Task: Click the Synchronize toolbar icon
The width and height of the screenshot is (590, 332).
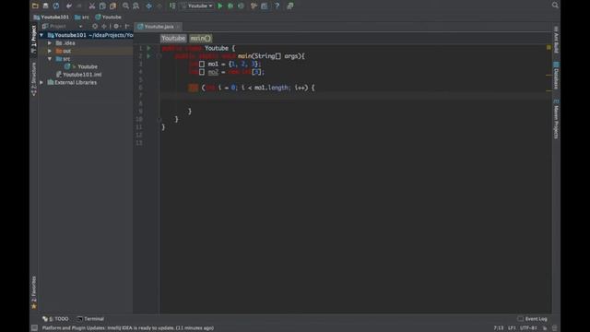Action: pyautogui.click(x=56, y=6)
